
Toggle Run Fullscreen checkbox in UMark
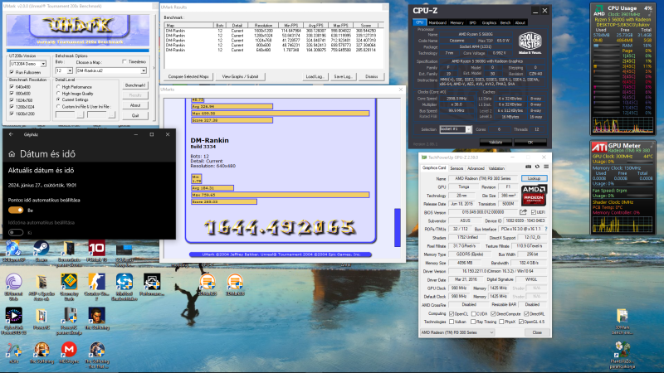pos(12,72)
